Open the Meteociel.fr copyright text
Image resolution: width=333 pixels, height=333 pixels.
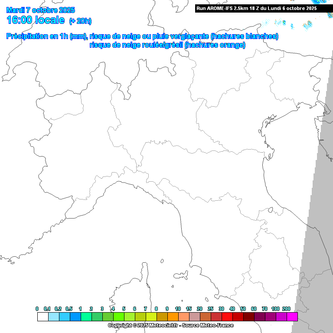(x=170, y=325)
